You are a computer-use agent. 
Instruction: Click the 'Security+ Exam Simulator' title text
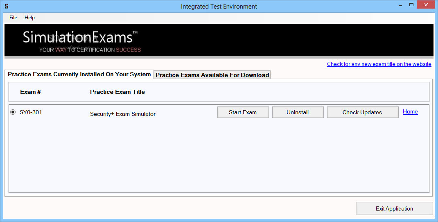(123, 114)
